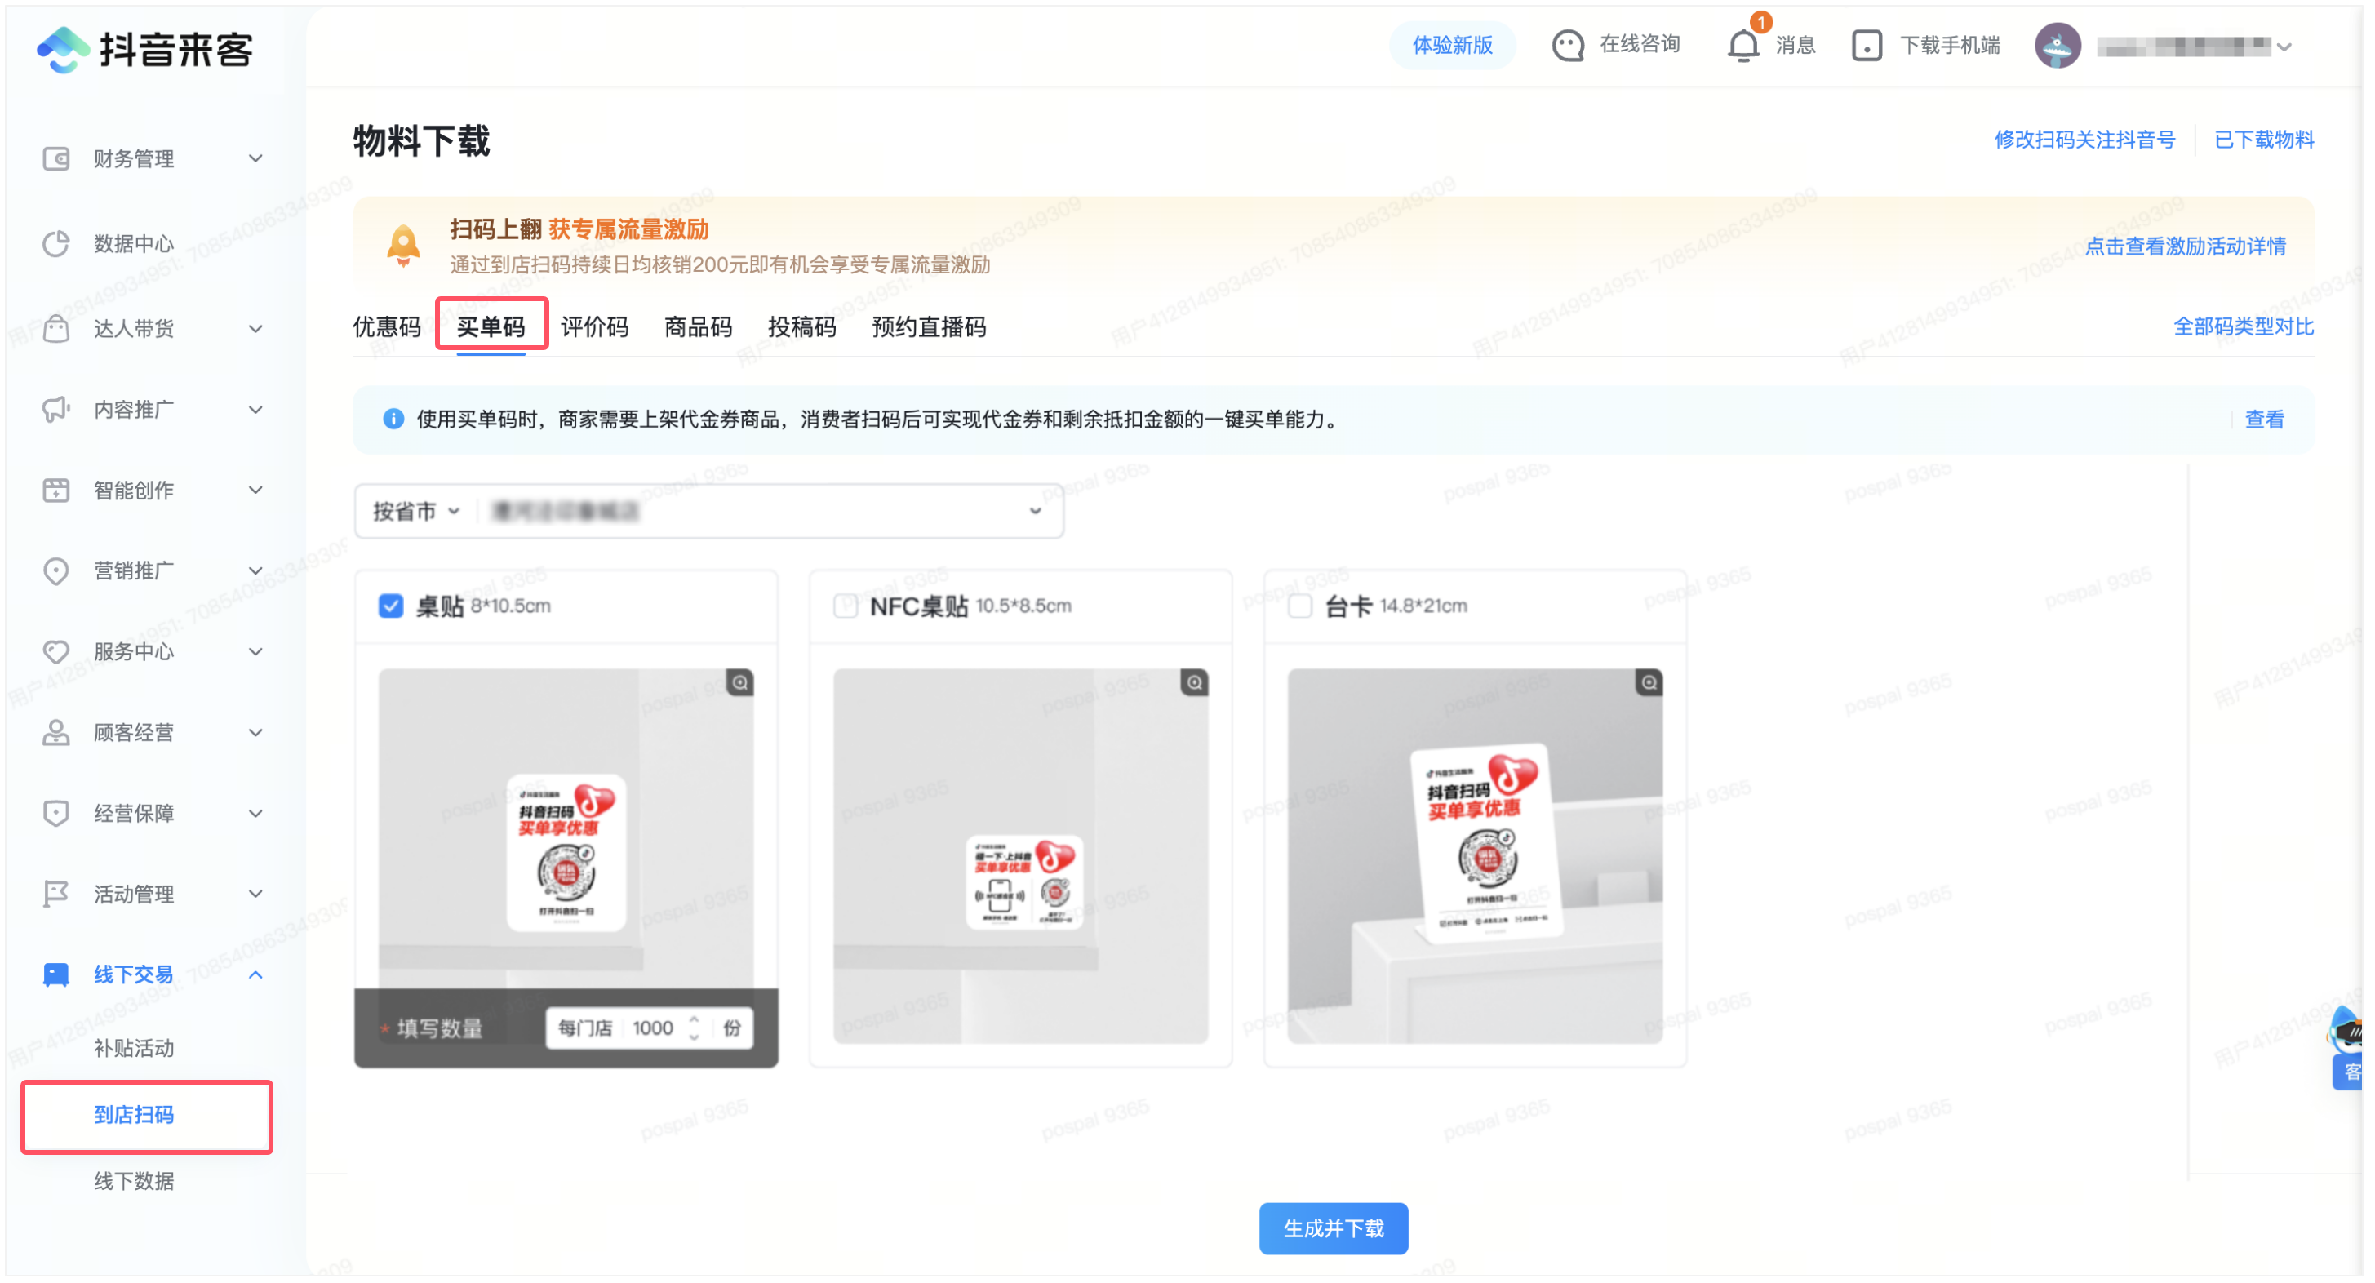
Task: Magnify the NFC桌贴 preview image
Action: (1194, 683)
